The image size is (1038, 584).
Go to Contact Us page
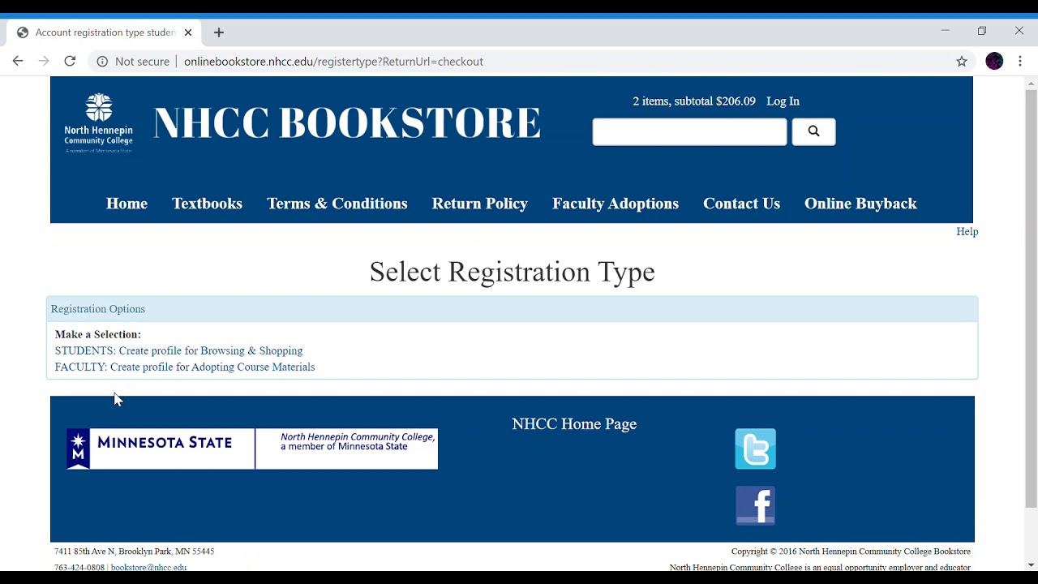point(741,204)
